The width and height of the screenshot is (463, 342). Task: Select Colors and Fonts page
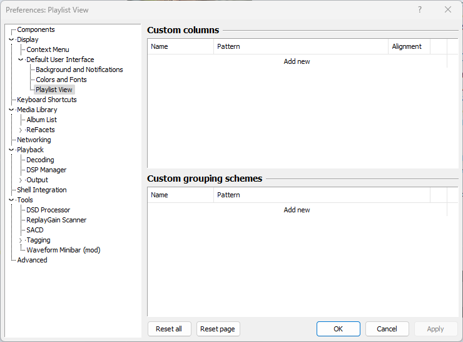61,80
